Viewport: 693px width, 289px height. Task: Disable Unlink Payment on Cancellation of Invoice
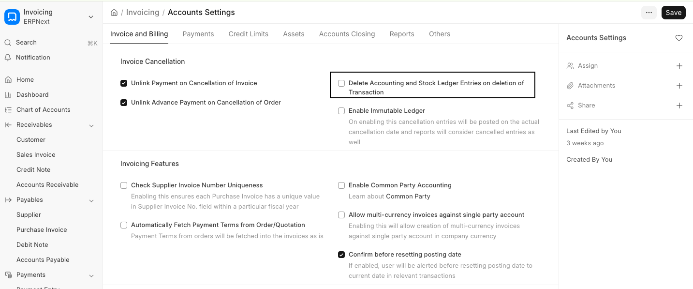[x=124, y=83]
